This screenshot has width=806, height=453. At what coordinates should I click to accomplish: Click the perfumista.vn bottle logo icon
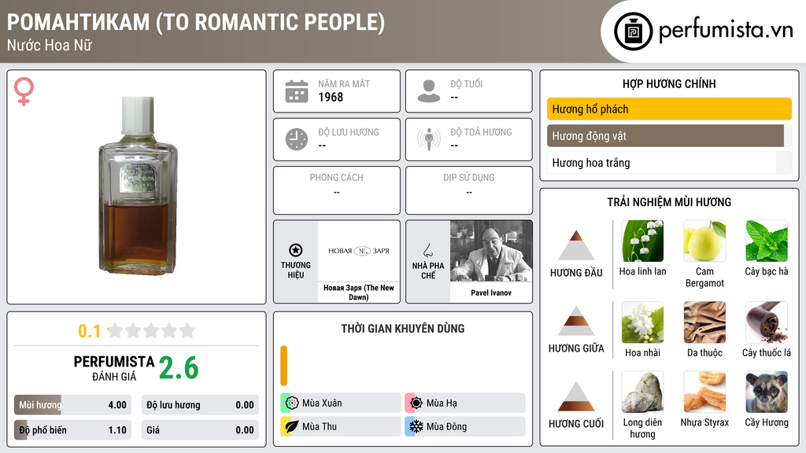[634, 31]
